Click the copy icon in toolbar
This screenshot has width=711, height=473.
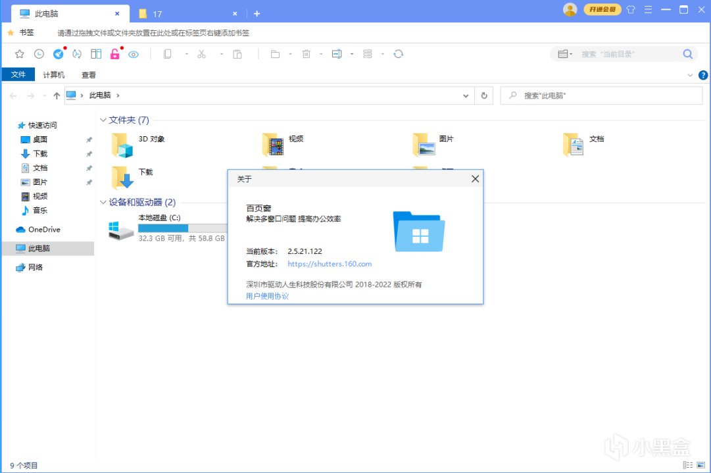167,54
